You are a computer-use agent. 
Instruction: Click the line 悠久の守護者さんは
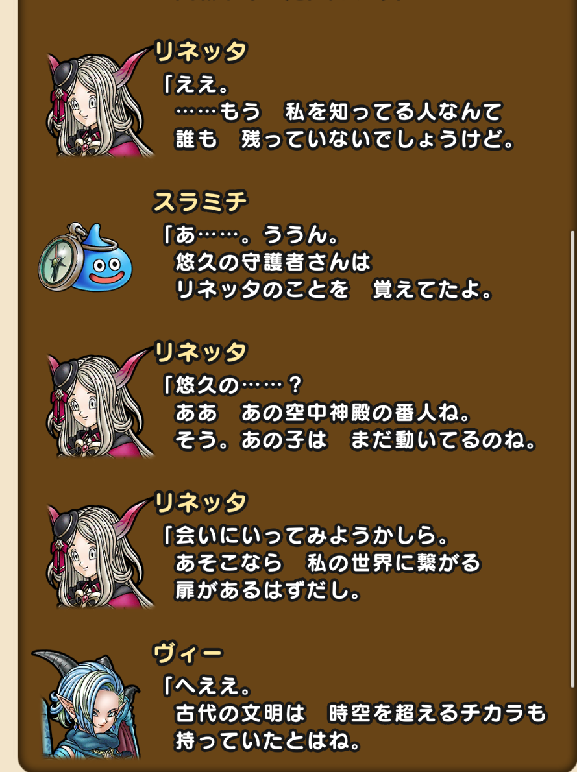tap(273, 263)
